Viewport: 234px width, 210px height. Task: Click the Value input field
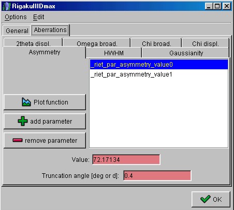click(x=126, y=160)
